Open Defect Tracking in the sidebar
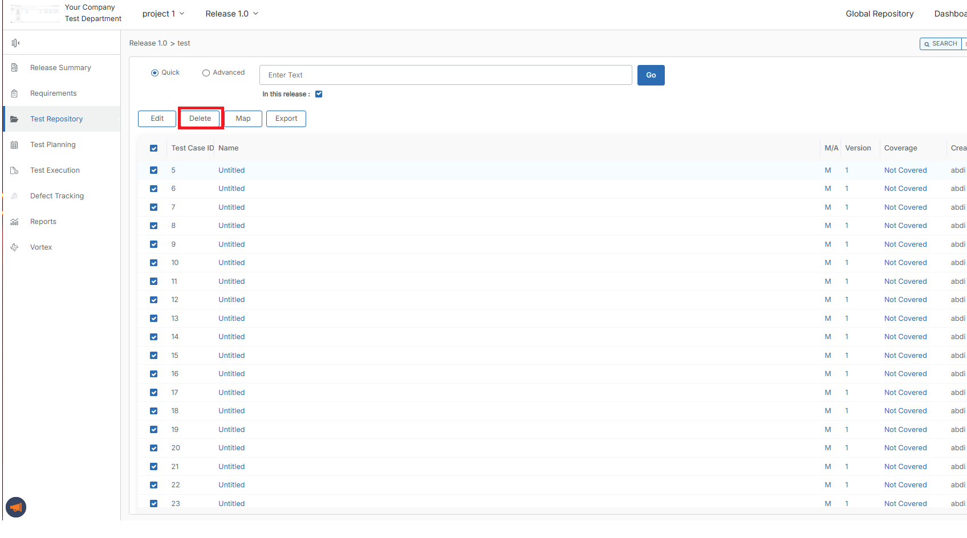 coord(57,196)
